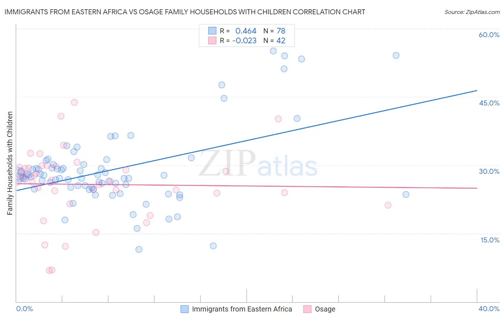This screenshot has width=504, height=319.
Task: Select the rightmost pink Osage data point
Action: pos(388,205)
